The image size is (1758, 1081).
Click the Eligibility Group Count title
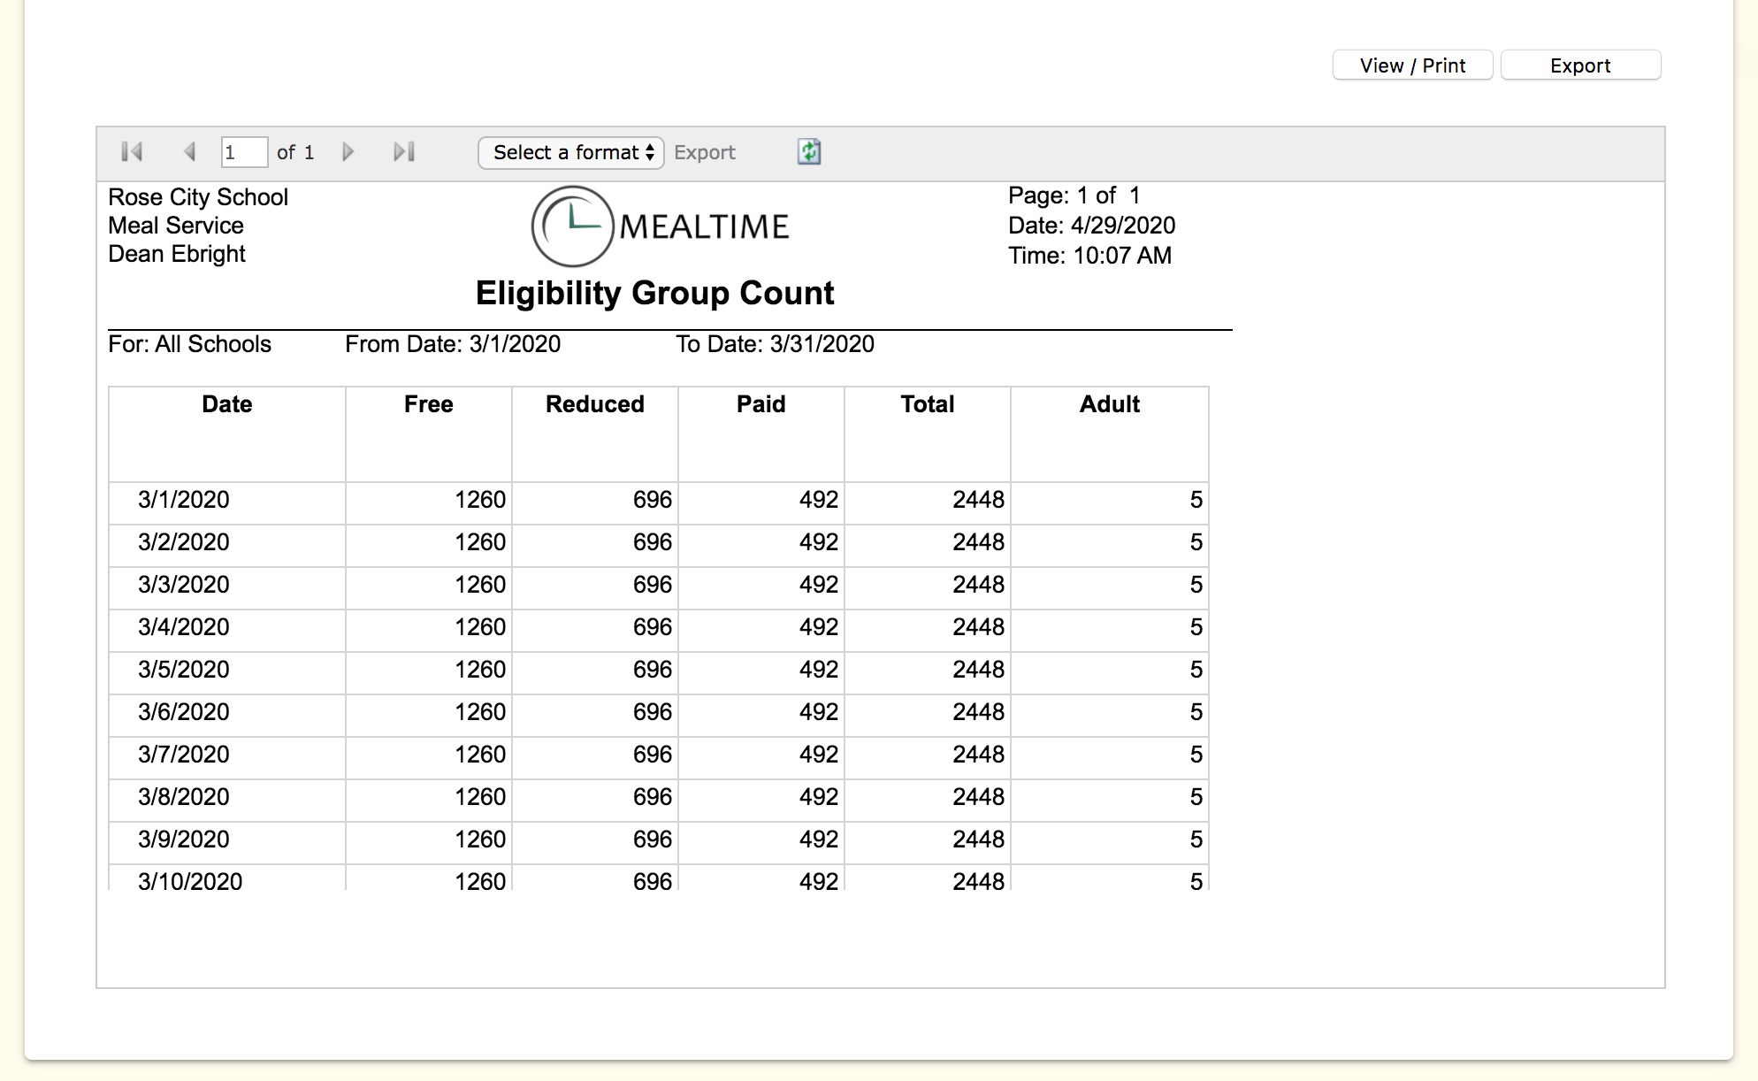click(x=654, y=293)
